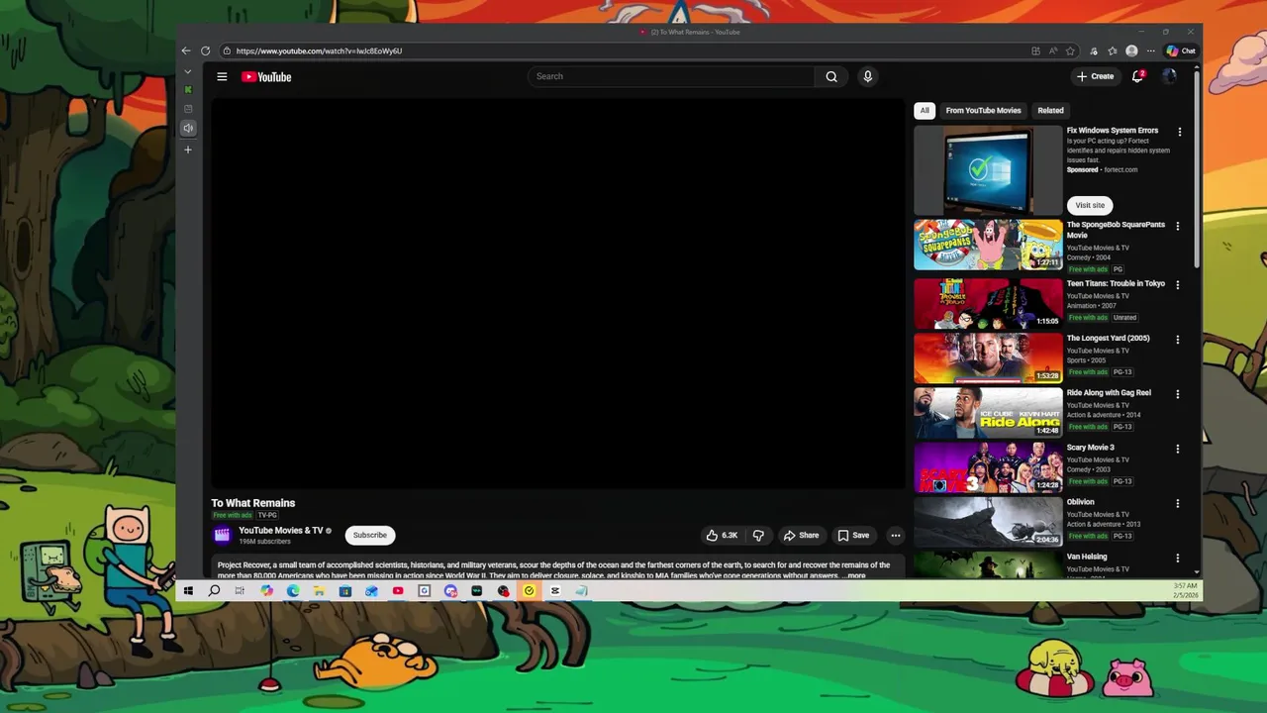Click the black video player area
This screenshot has height=713, width=1267.
(x=558, y=293)
